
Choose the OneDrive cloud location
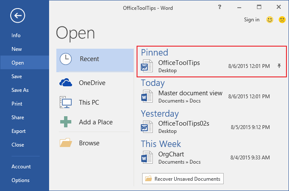66,83
